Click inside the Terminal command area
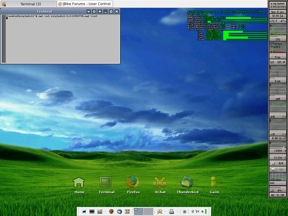This screenshot has width=288, height=216. click(63, 39)
